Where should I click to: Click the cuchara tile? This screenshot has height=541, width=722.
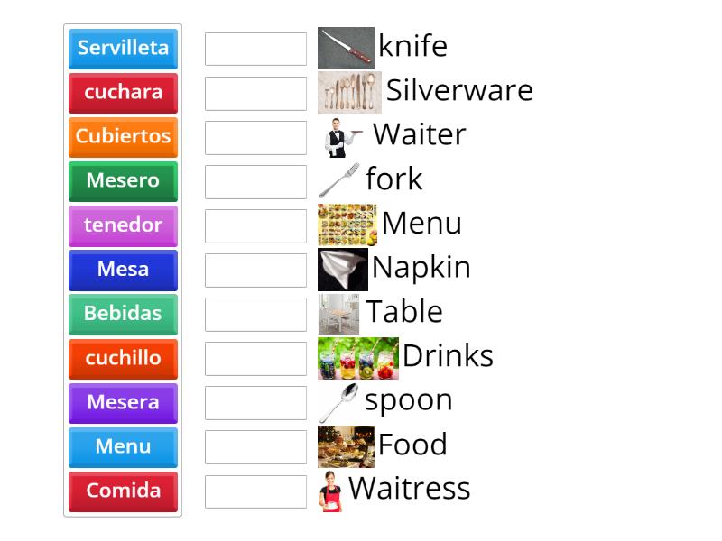[x=123, y=93]
